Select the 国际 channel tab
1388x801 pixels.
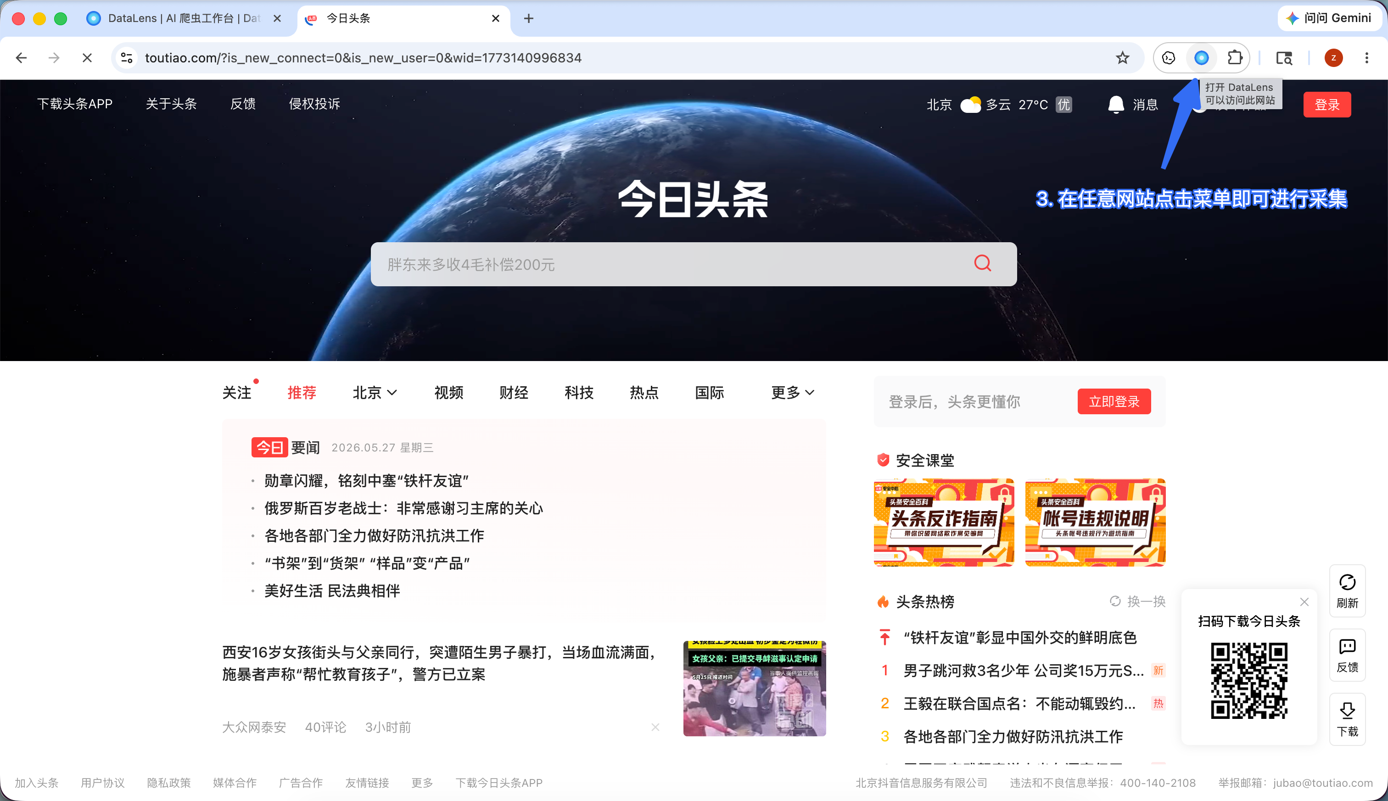pos(710,392)
